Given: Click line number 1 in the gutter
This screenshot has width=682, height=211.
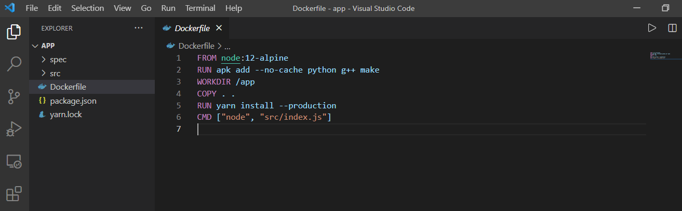Looking at the screenshot, I should click(178, 58).
